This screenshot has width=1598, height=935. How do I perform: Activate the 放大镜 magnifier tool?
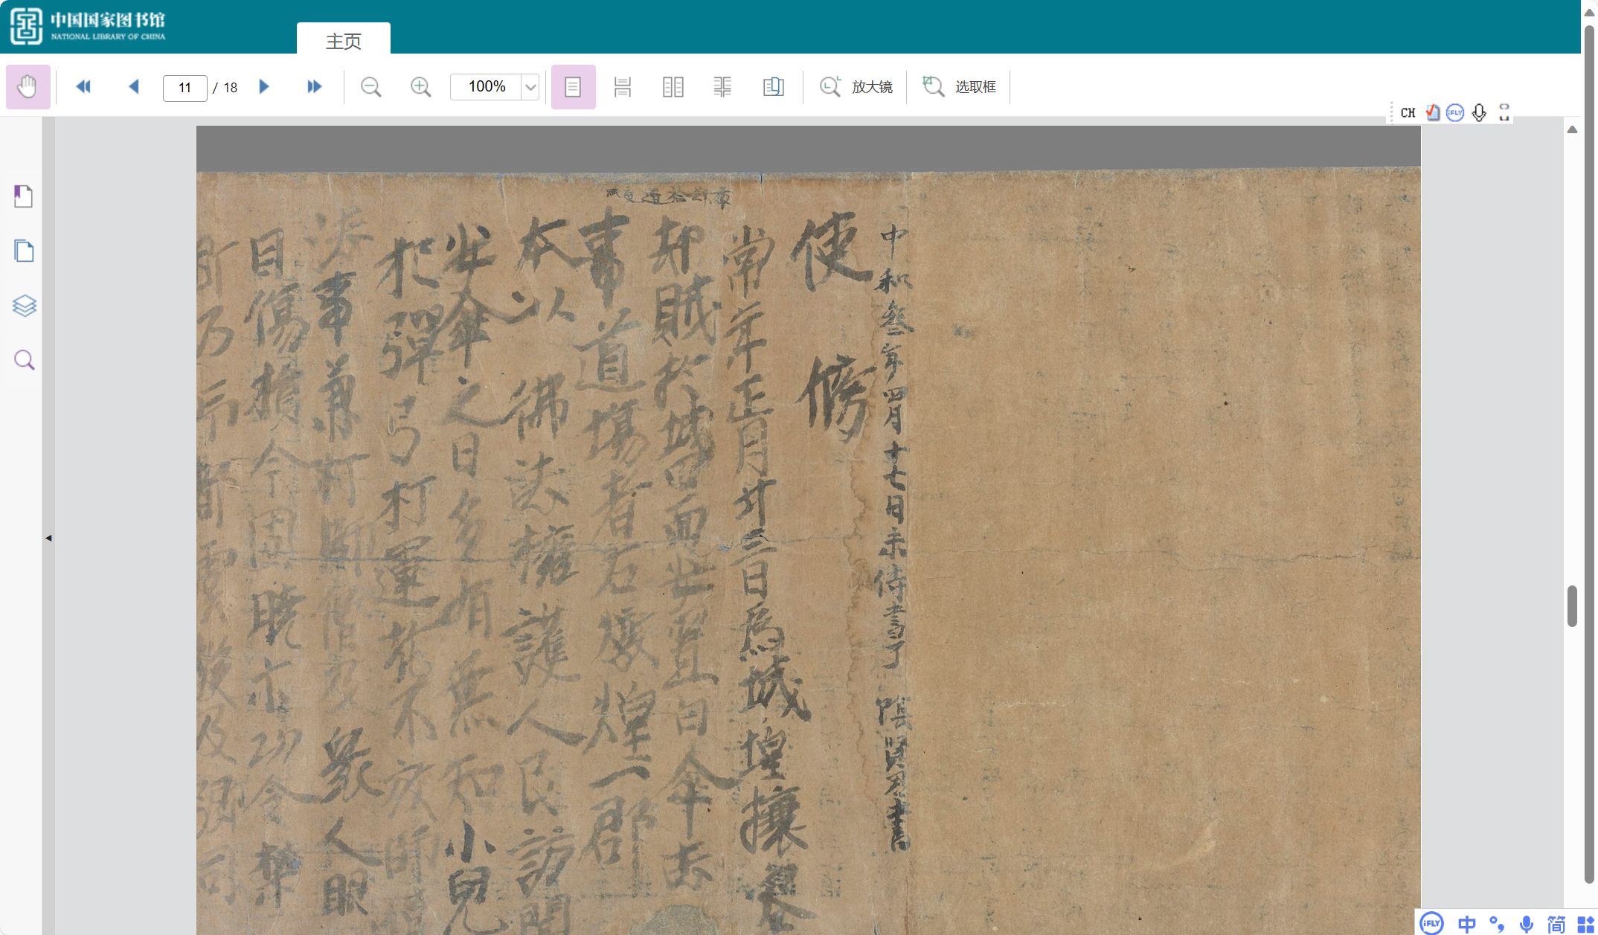pyautogui.click(x=856, y=87)
